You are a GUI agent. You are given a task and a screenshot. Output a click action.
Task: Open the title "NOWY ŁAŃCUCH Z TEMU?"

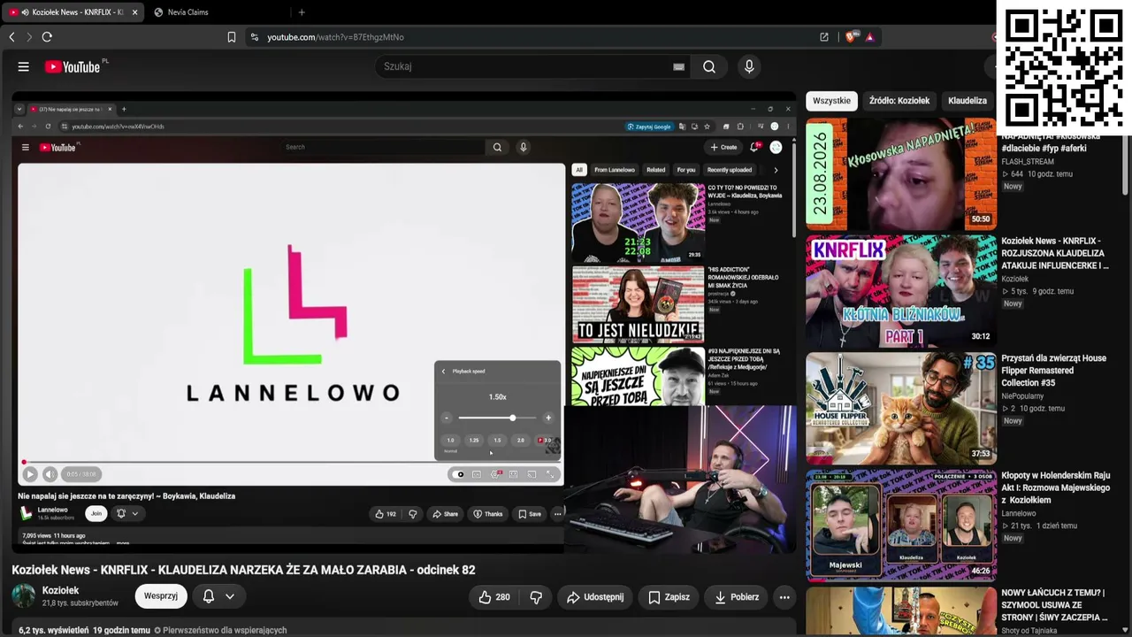[x=1054, y=605]
